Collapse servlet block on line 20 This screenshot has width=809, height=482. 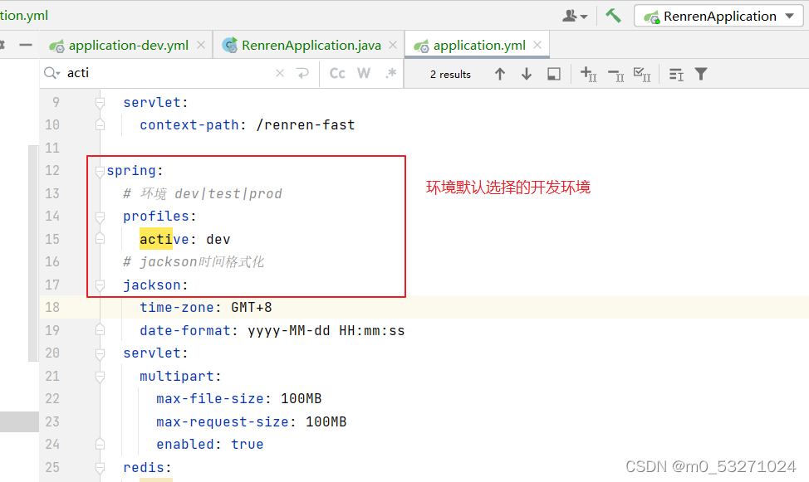tap(101, 353)
